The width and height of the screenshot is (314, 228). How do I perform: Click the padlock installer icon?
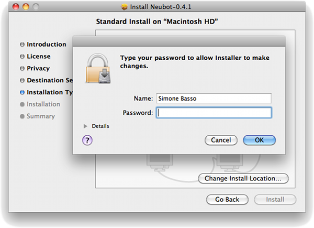tap(98, 68)
